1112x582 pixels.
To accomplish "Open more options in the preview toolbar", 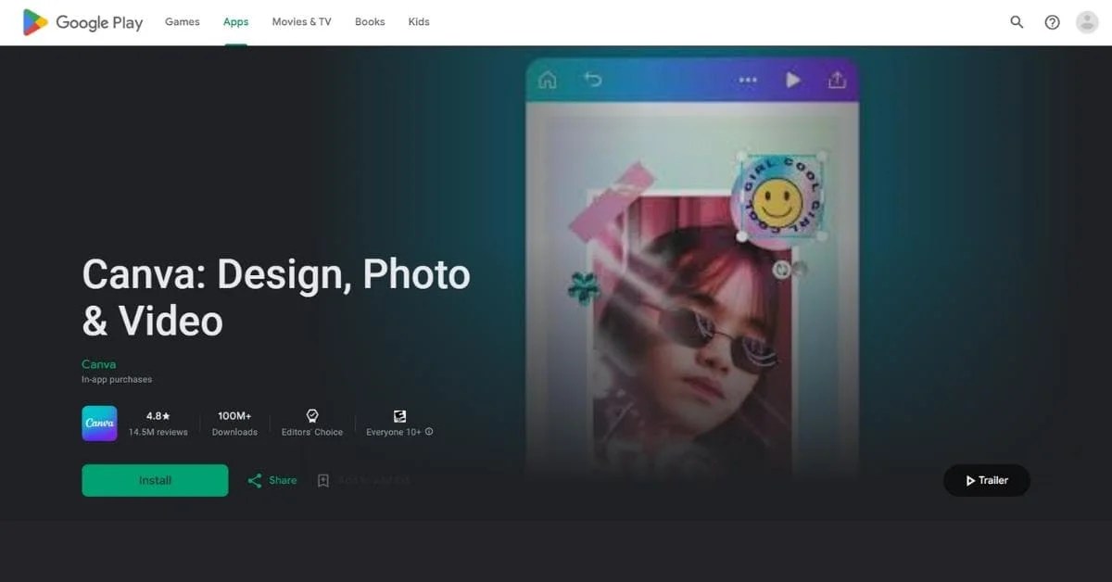I will click(x=747, y=80).
